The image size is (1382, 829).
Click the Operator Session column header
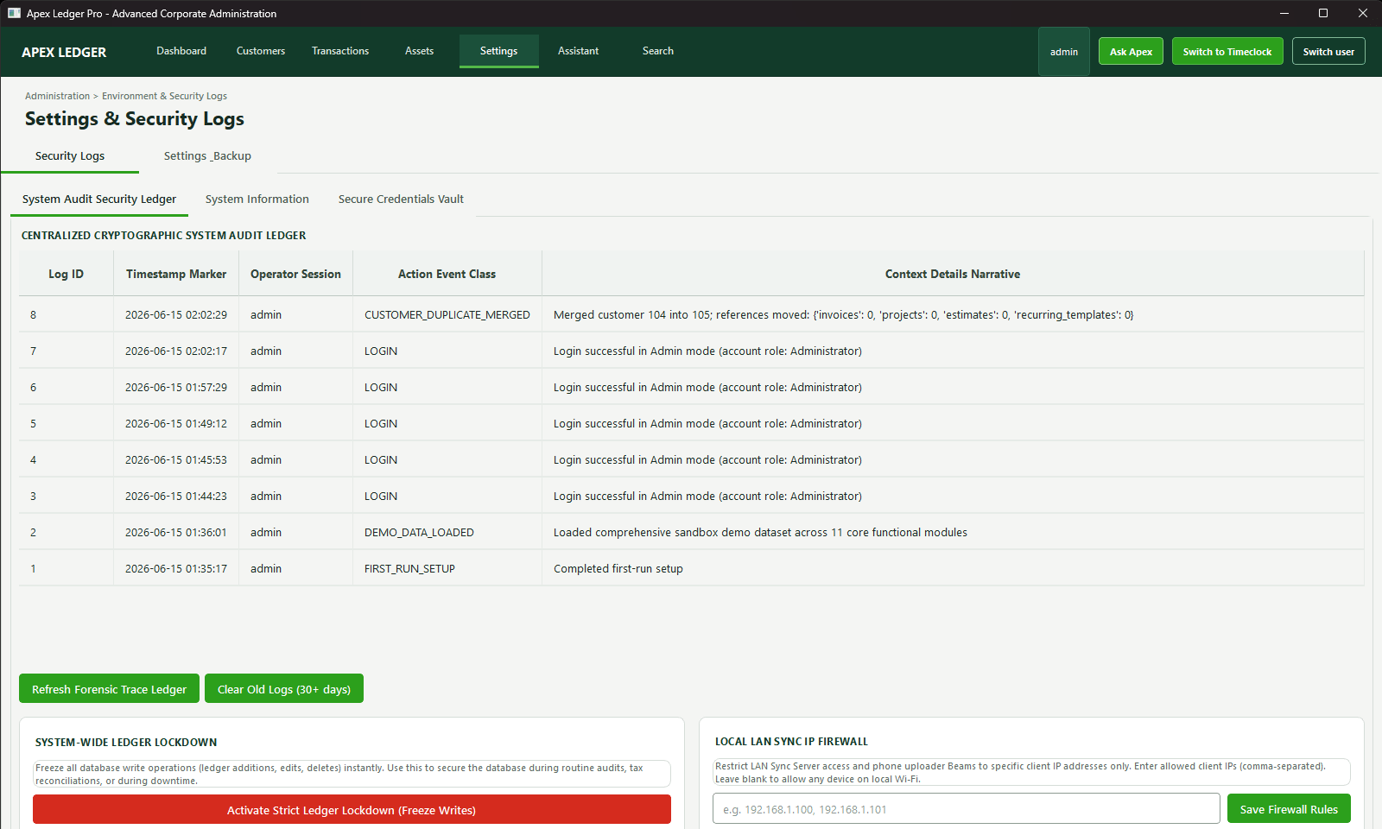click(x=295, y=274)
